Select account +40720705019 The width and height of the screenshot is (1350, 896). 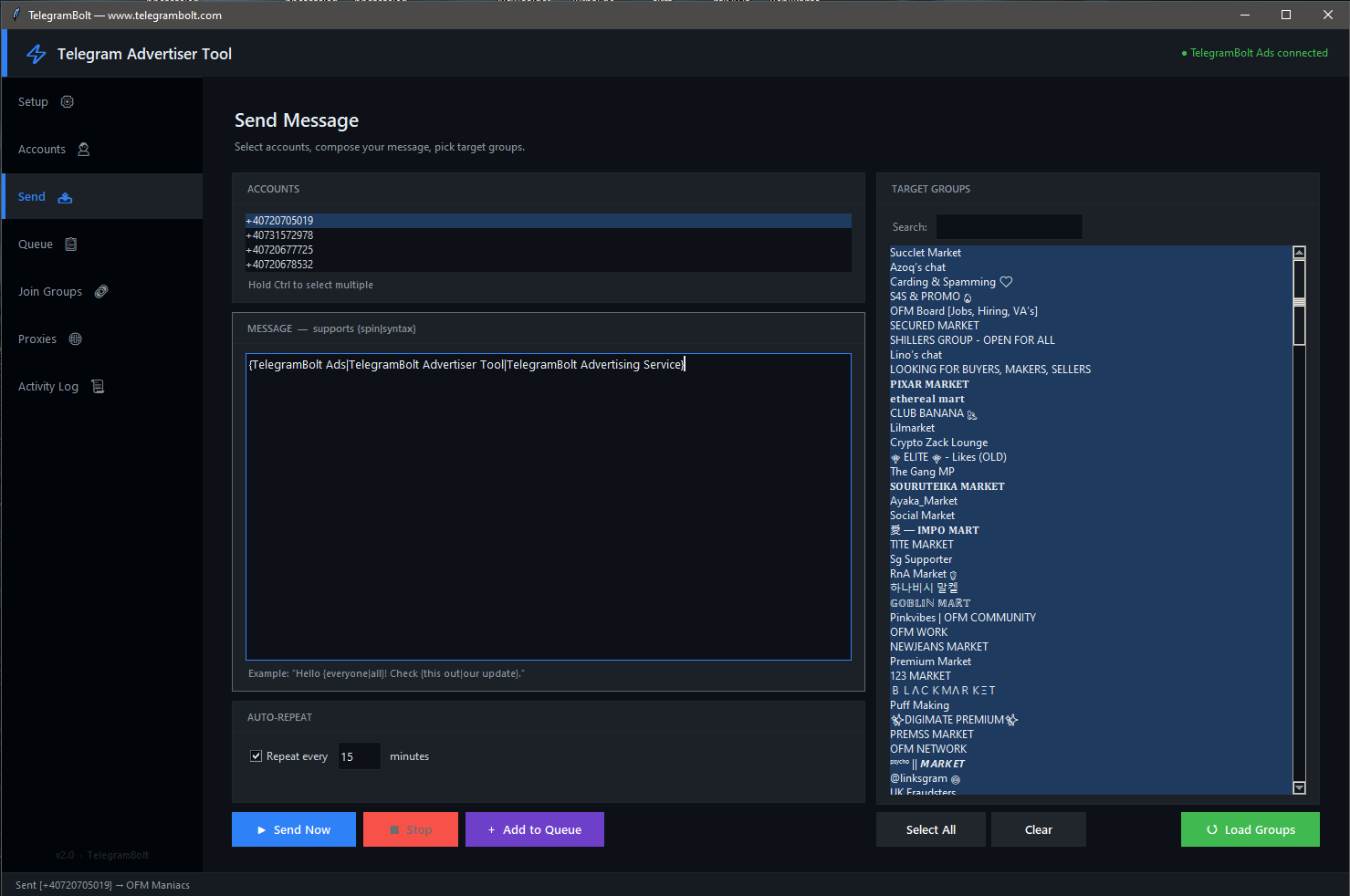pyautogui.click(x=549, y=221)
